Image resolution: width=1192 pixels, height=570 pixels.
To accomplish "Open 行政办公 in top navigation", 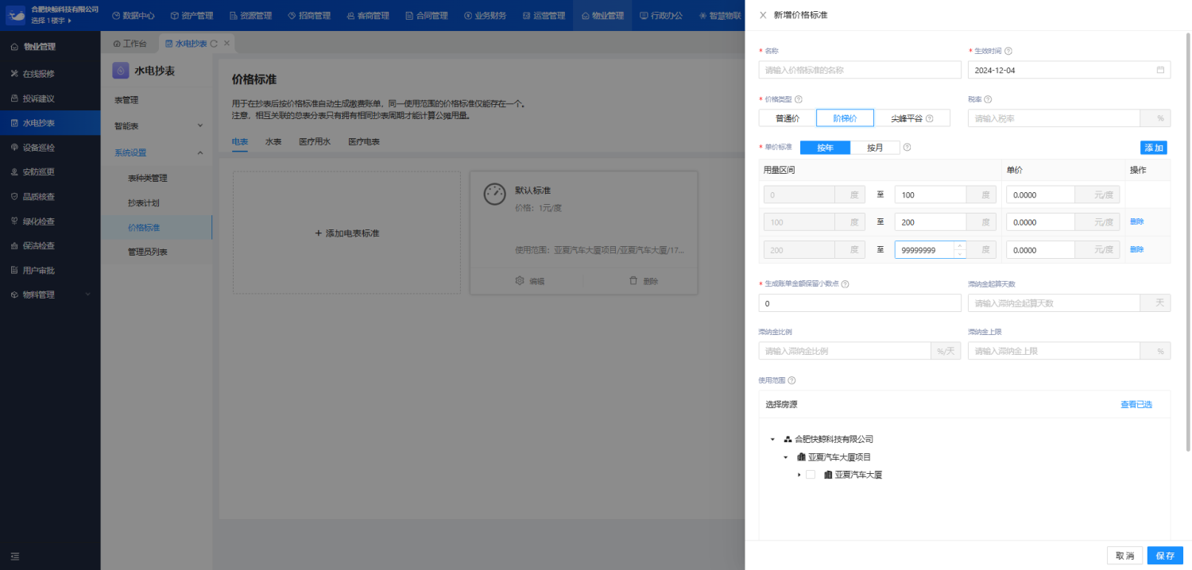I will tap(661, 15).
